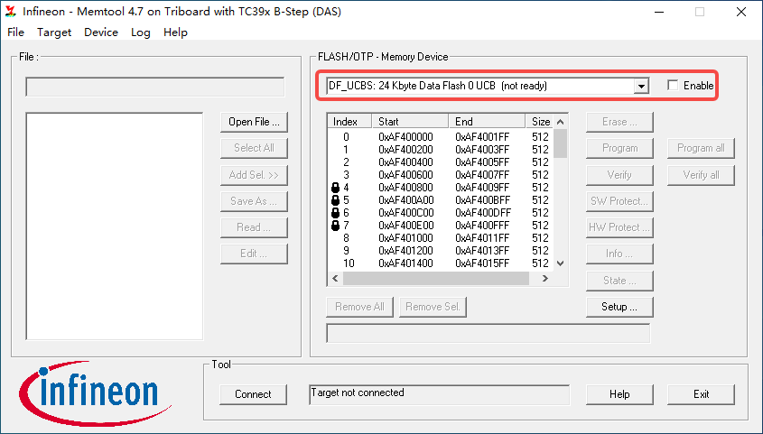Open the File menu

tap(15, 32)
